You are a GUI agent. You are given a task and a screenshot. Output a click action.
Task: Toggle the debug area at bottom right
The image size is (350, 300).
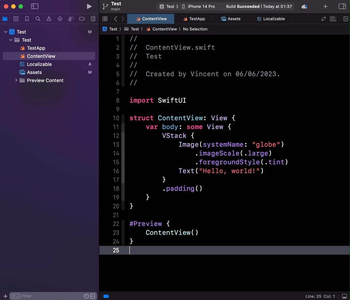[x=345, y=296]
